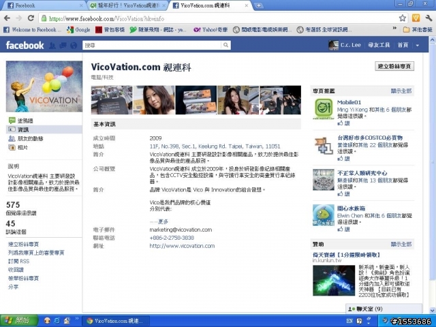Open C.c. Lee profile picture
This screenshot has width=436, height=327.
tap(333, 45)
